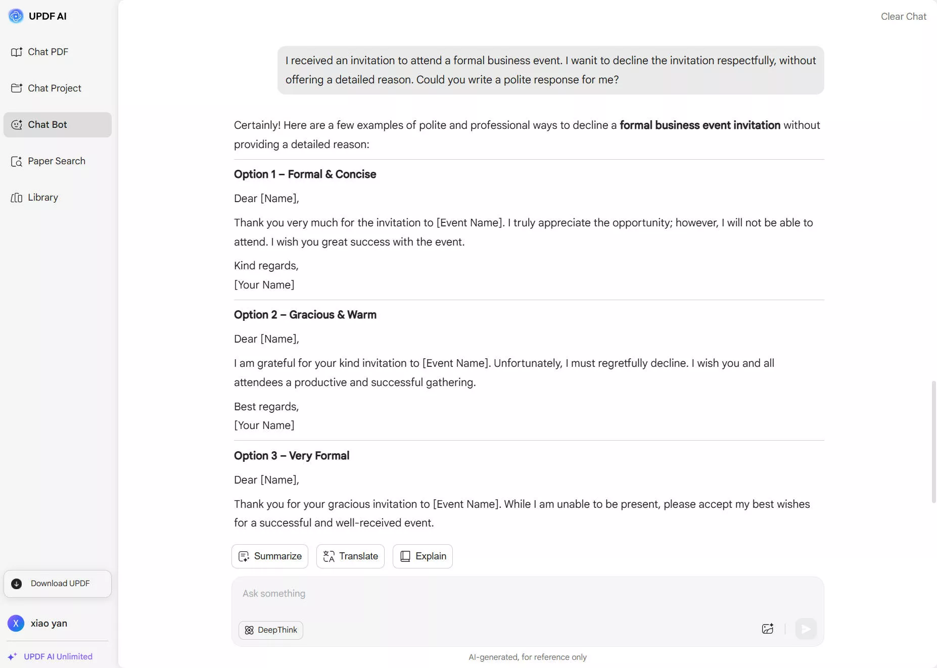Click the UPDF AI logo icon

click(x=16, y=16)
